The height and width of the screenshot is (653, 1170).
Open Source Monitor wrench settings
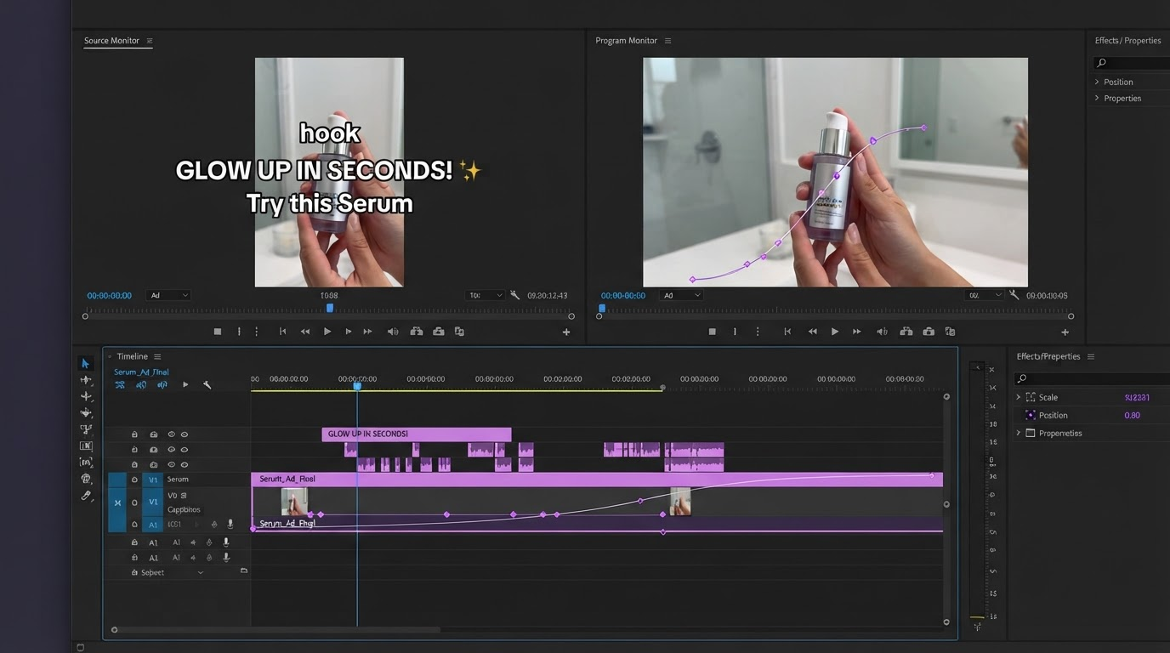click(x=515, y=295)
